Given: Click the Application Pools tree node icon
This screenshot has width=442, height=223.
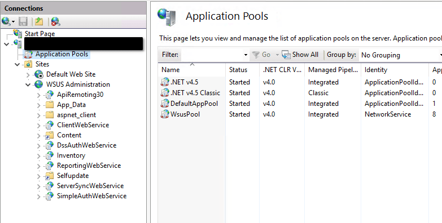Looking at the screenshot, I should click(x=28, y=54).
